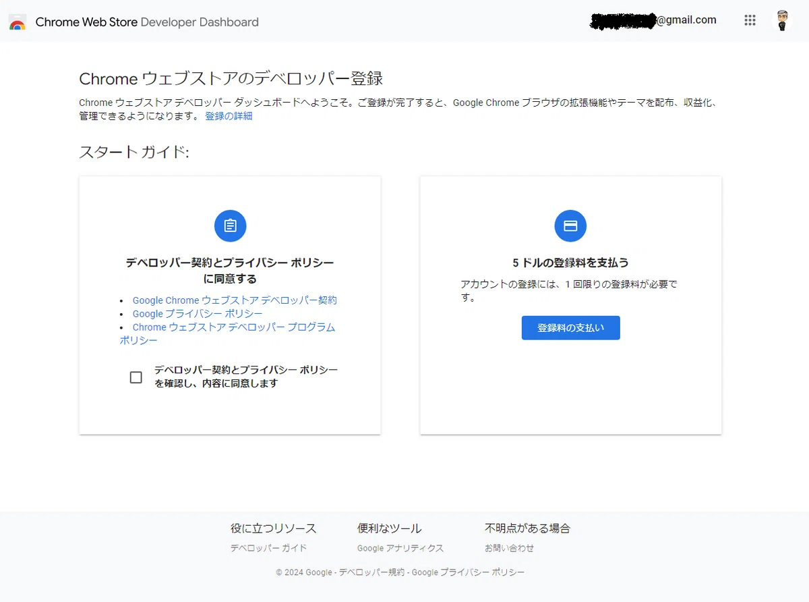This screenshot has height=602, width=809.
Task: Click the スタート ガイド: heading
Action: (x=134, y=152)
